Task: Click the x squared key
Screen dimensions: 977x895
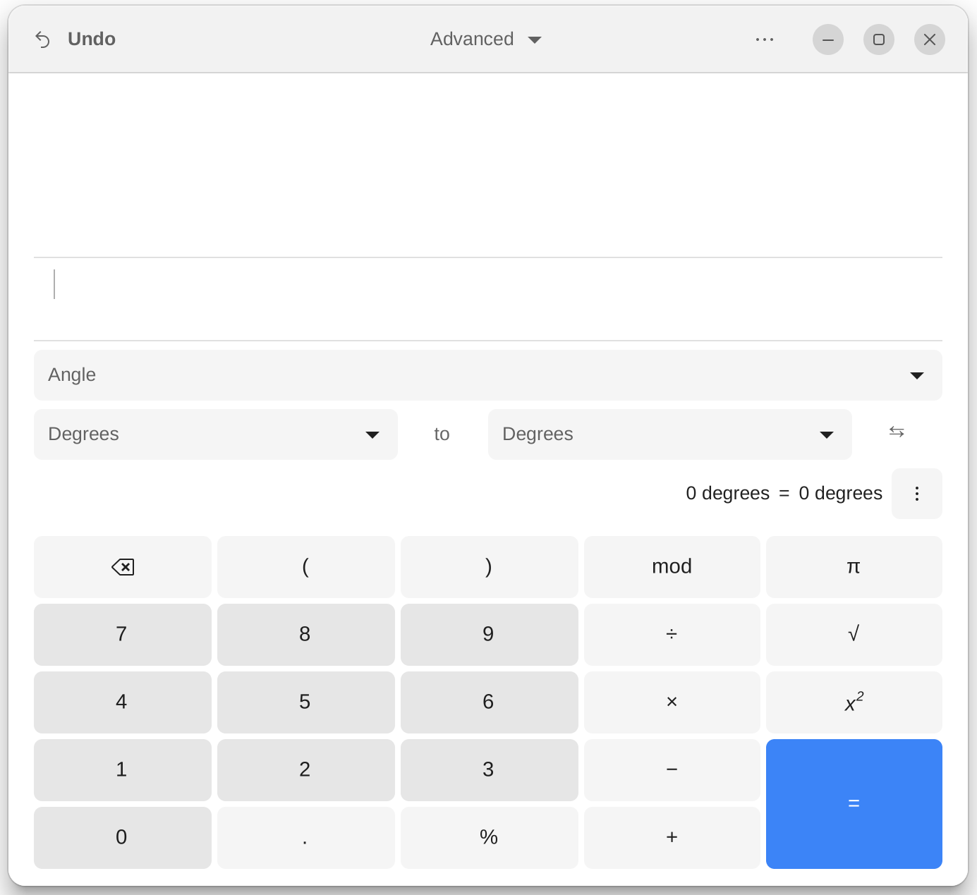Action: point(854,702)
